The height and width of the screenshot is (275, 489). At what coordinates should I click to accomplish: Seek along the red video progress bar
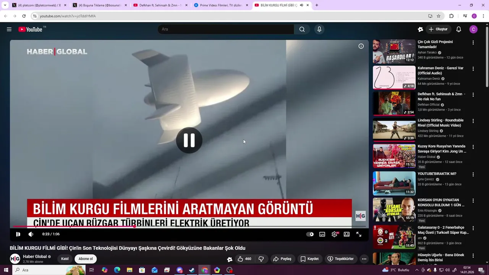[x=189, y=226]
